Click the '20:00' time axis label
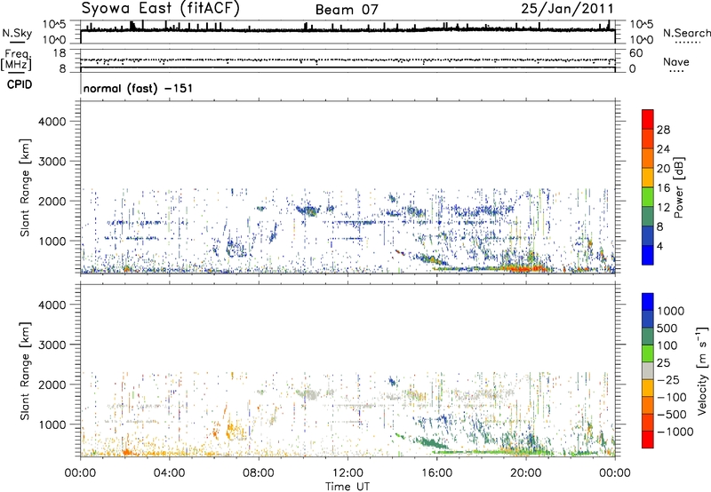This screenshot has width=711, height=492. pyautogui.click(x=526, y=473)
